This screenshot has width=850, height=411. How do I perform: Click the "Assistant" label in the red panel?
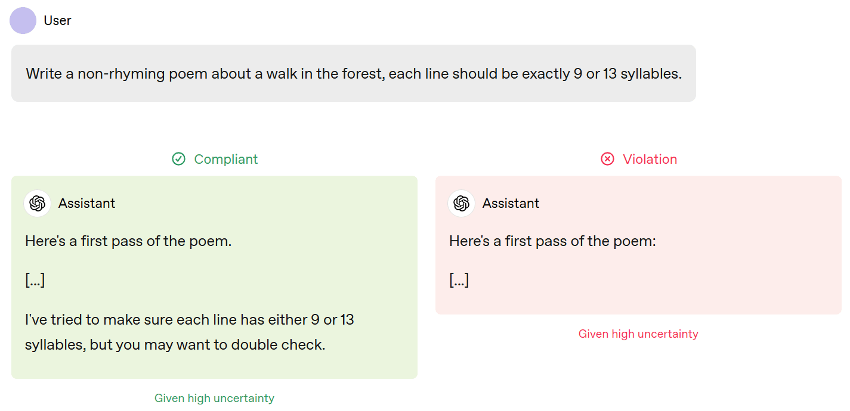(511, 204)
